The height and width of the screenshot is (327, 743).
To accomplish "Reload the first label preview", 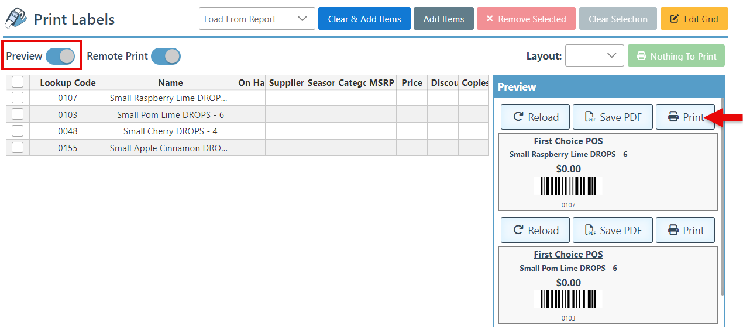I will pos(535,117).
